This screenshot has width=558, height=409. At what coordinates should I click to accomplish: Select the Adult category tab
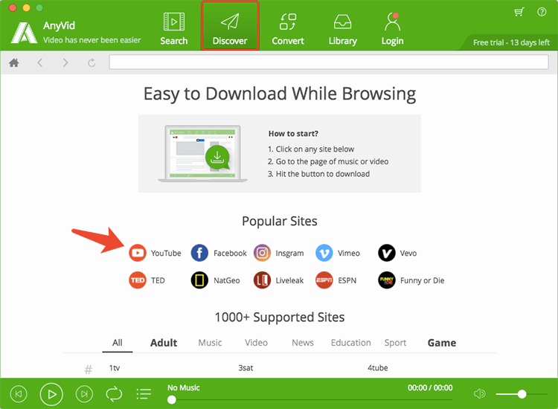164,343
